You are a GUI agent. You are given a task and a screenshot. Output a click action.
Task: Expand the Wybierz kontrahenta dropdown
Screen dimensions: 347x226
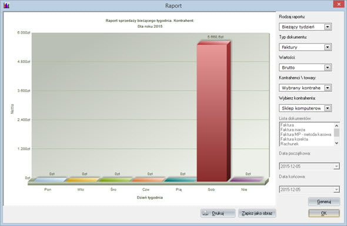[x=328, y=108]
